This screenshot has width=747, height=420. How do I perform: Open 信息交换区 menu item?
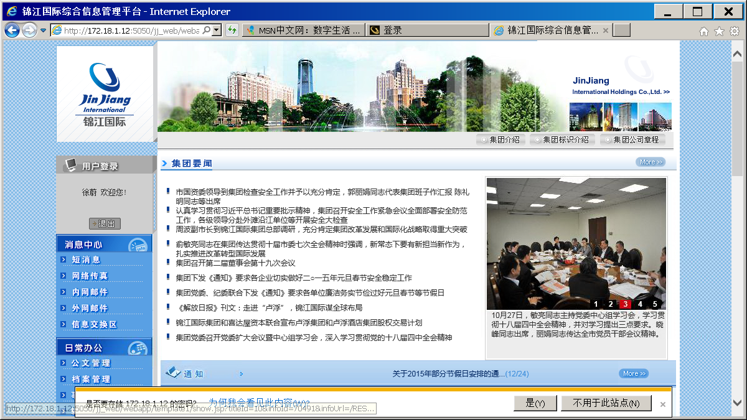pos(93,324)
